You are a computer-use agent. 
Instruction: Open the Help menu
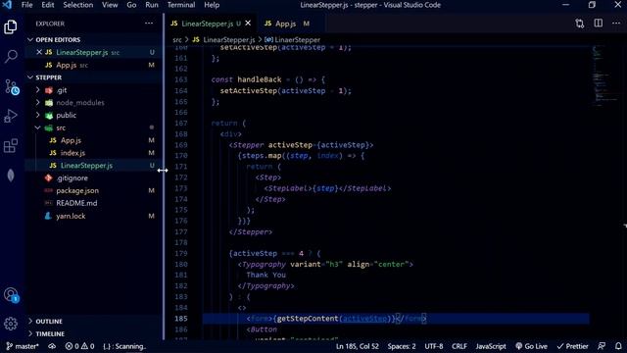(x=212, y=5)
